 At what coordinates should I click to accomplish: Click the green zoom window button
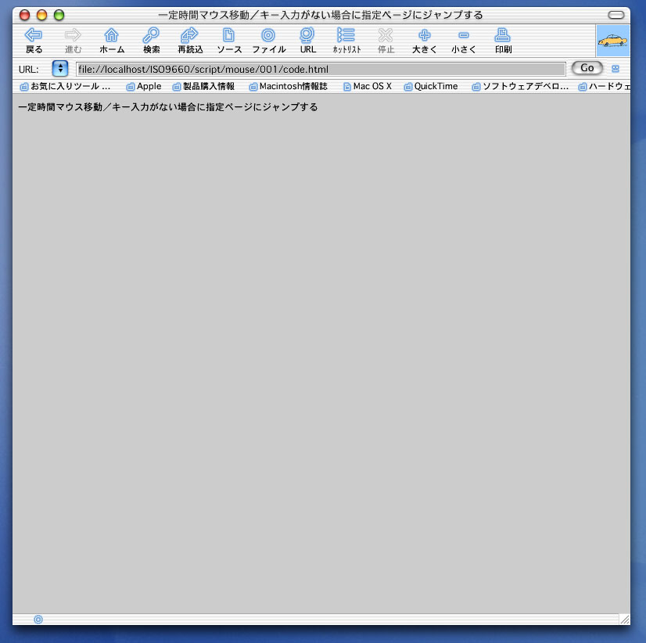59,15
